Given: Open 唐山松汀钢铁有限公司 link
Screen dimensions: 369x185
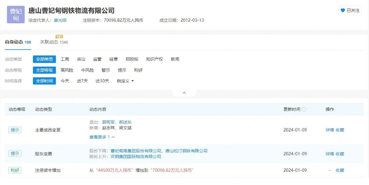Looking at the screenshot, I should pyautogui.click(x=186, y=151).
